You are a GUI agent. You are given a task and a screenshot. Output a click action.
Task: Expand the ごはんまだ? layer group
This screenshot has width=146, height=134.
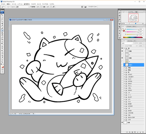pyautogui.click(x=124, y=77)
